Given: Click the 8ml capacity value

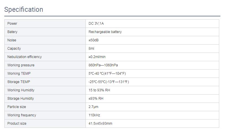Looking at the screenshot, I should [x=91, y=49].
